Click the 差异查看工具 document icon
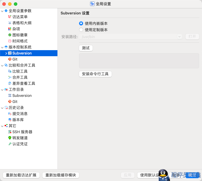202x181 pixels. [x=10, y=83]
